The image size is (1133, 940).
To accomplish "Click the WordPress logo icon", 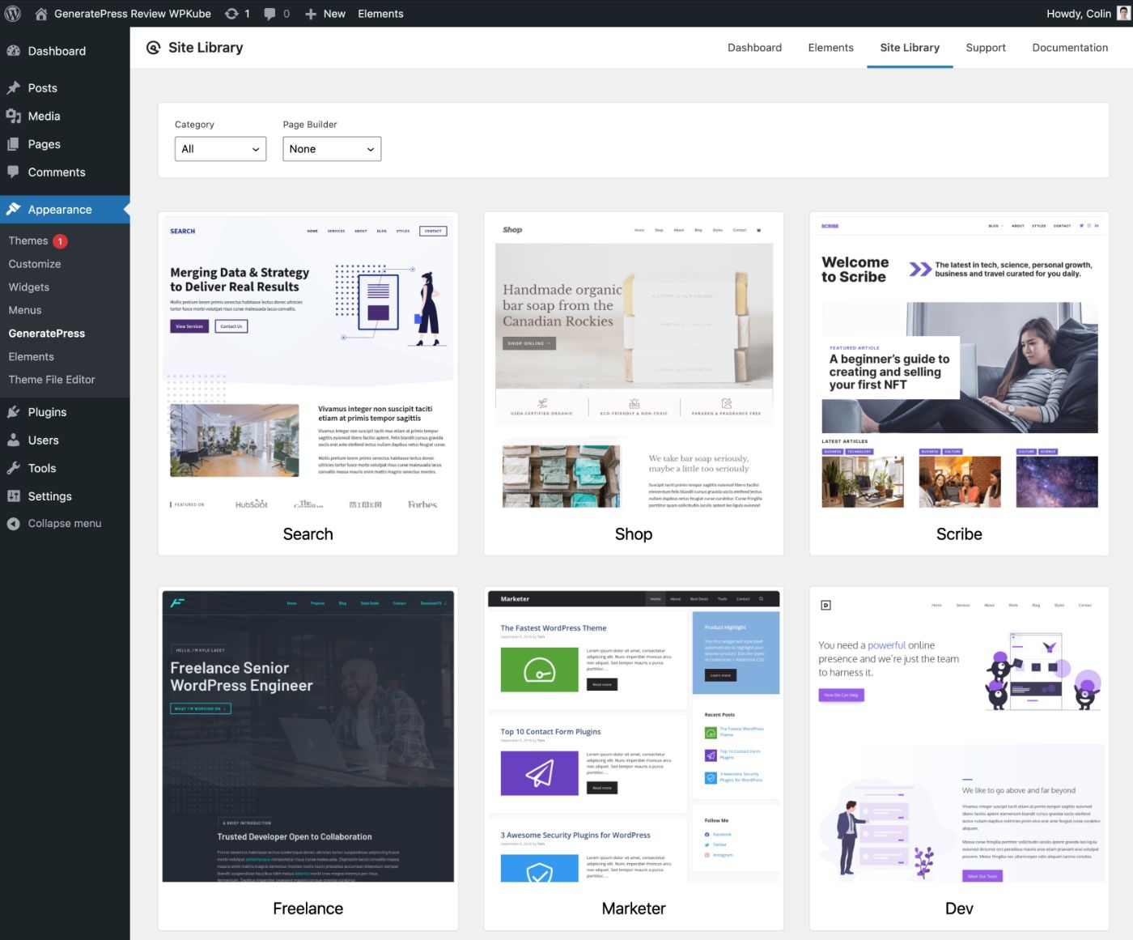I will pyautogui.click(x=13, y=14).
